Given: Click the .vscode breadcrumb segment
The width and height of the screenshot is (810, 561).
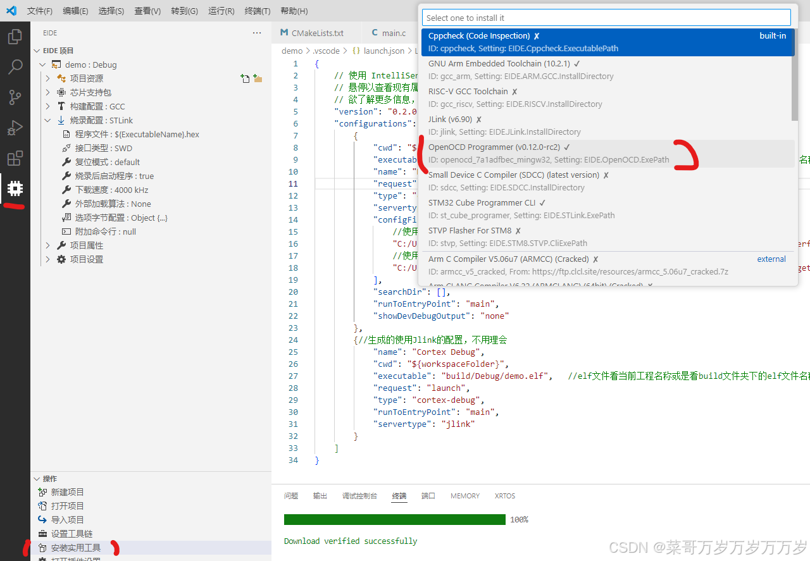Looking at the screenshot, I should [327, 51].
